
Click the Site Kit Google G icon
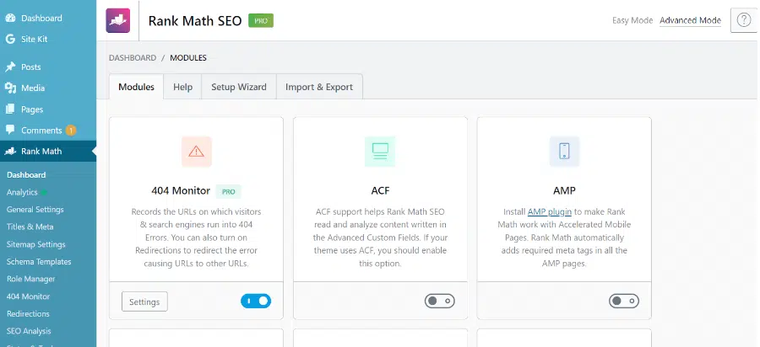pos(10,39)
